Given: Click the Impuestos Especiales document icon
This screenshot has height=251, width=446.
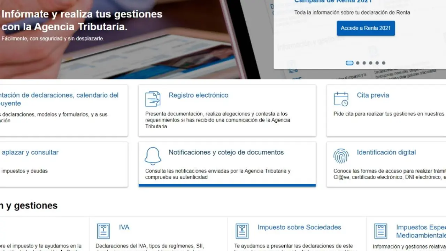Looking at the screenshot, I should pos(380,231).
